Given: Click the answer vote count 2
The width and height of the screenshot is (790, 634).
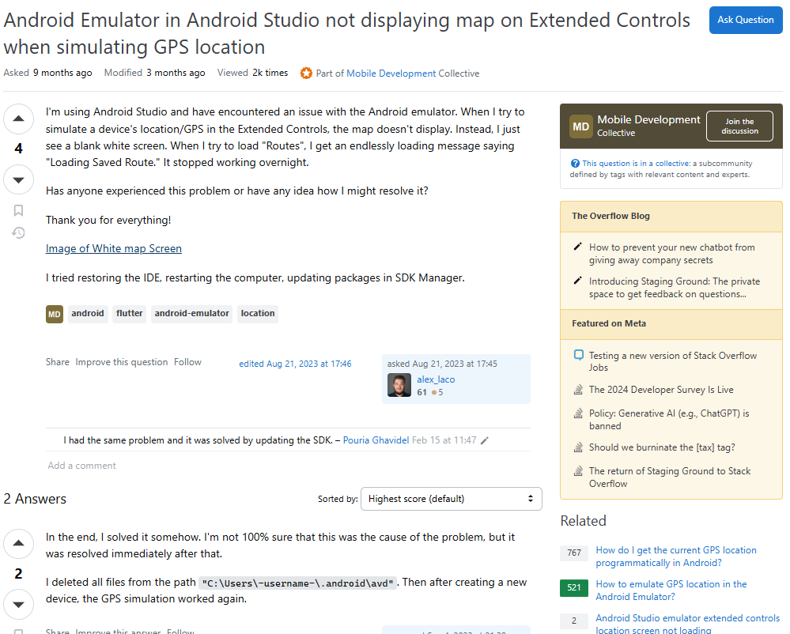Looking at the screenshot, I should pos(19,574).
